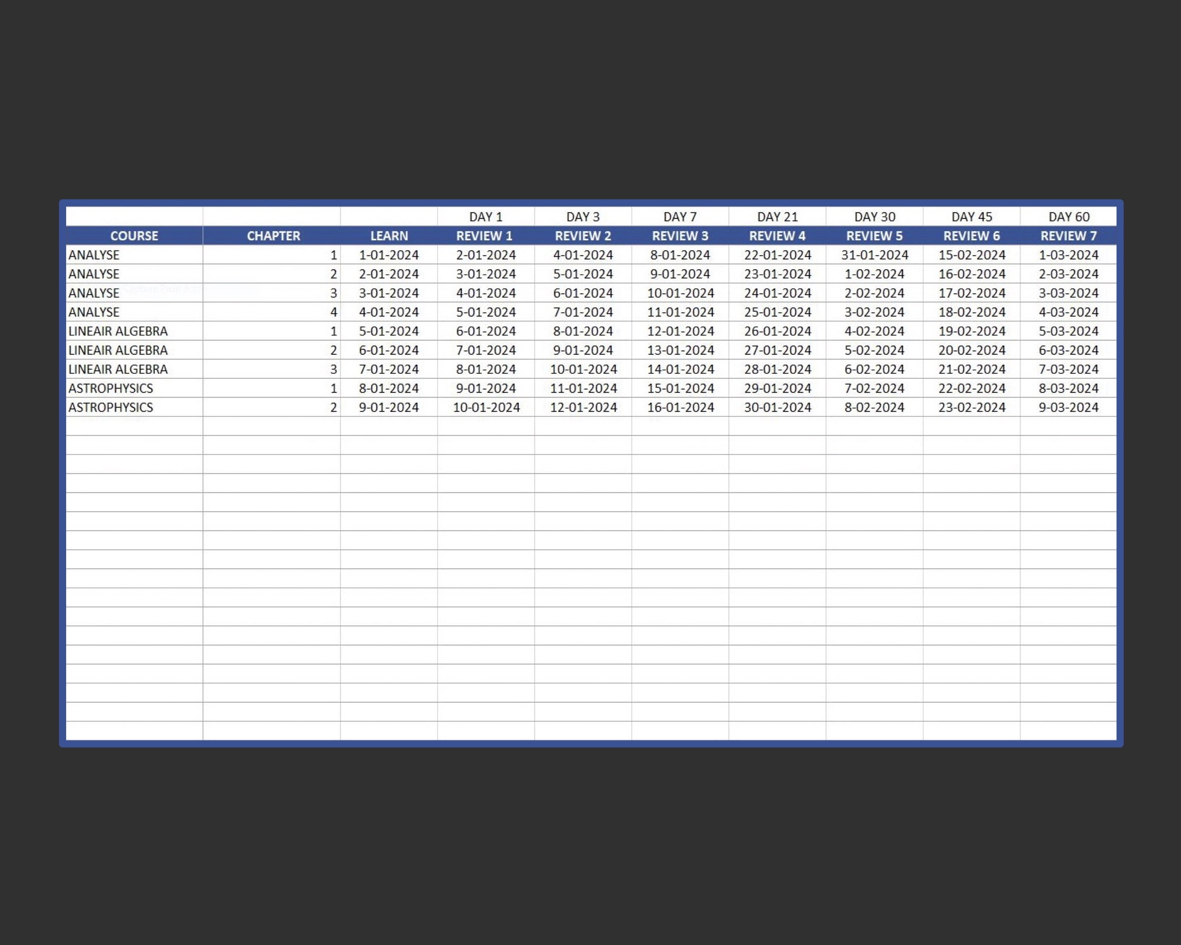Select the 10-01-2024 cell under REVIEW 1
The image size is (1181, 945).
pyautogui.click(x=485, y=407)
